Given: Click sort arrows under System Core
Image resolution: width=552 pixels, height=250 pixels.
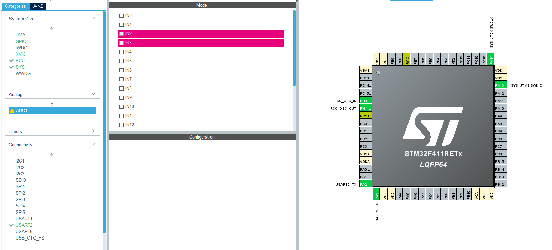Looking at the screenshot, I should [x=52, y=29].
